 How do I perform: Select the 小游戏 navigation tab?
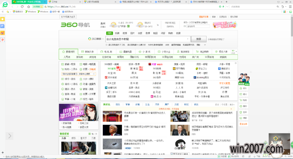pyautogui.click(x=145, y=51)
